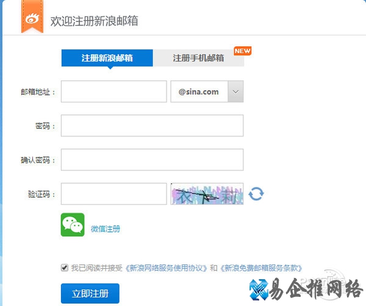The height and width of the screenshot is (306, 366).
Task: Focus the 确认密码 confirm password field
Action: point(152,159)
